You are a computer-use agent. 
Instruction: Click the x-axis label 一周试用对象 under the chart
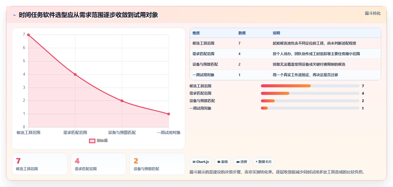click(x=169, y=132)
